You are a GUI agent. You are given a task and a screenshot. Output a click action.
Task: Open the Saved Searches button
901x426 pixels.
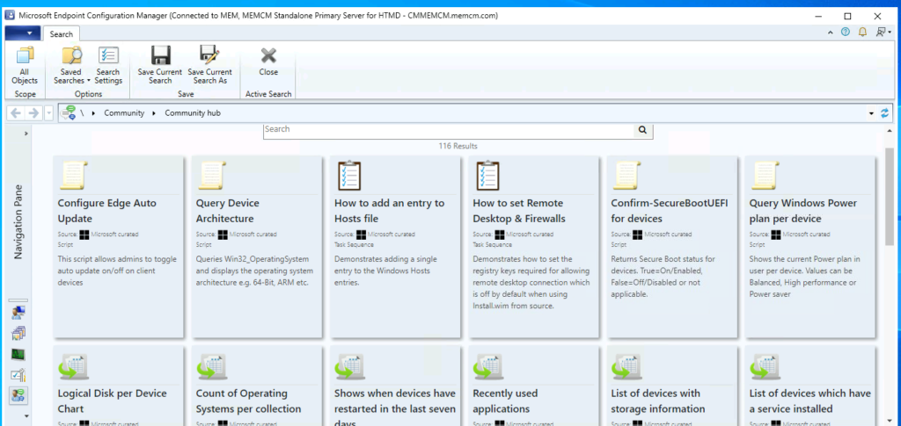point(72,65)
